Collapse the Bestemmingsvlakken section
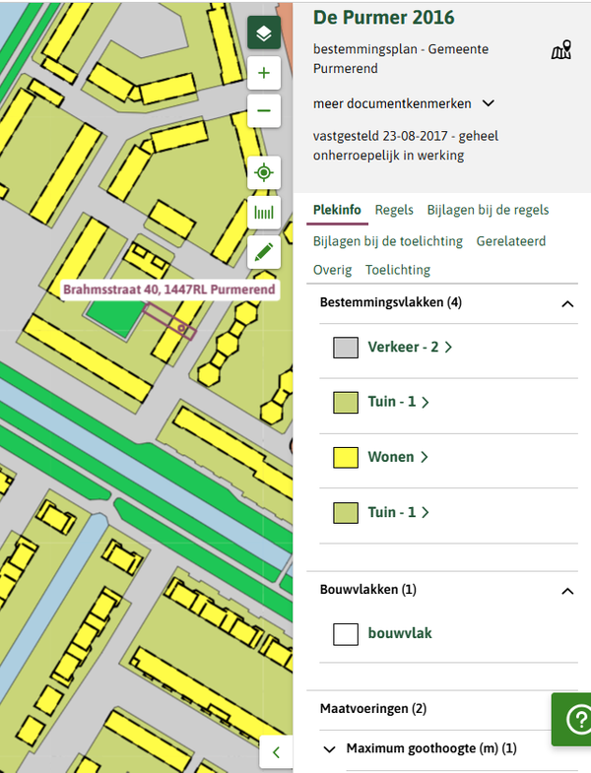Viewport: 591px width, 773px height. tap(566, 303)
